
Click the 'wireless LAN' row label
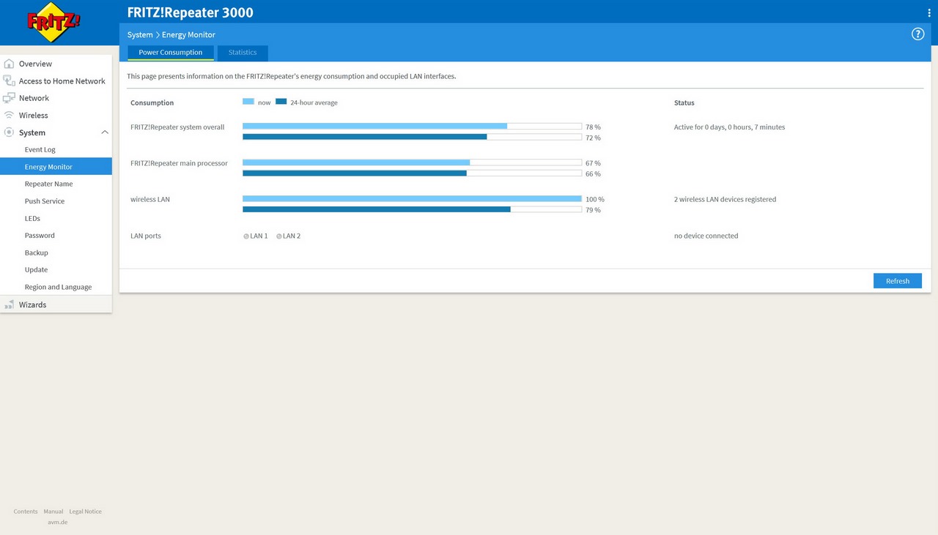pyautogui.click(x=150, y=199)
